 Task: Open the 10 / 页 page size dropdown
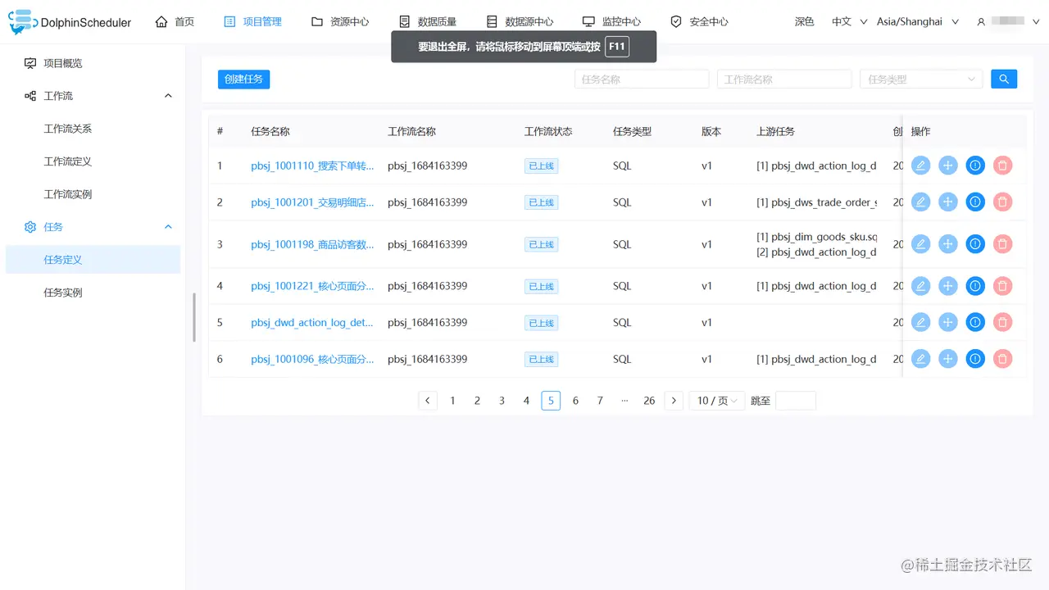pyautogui.click(x=716, y=400)
